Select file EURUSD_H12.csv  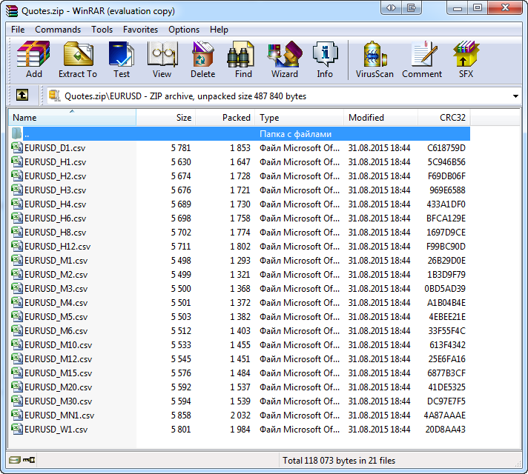239,246
